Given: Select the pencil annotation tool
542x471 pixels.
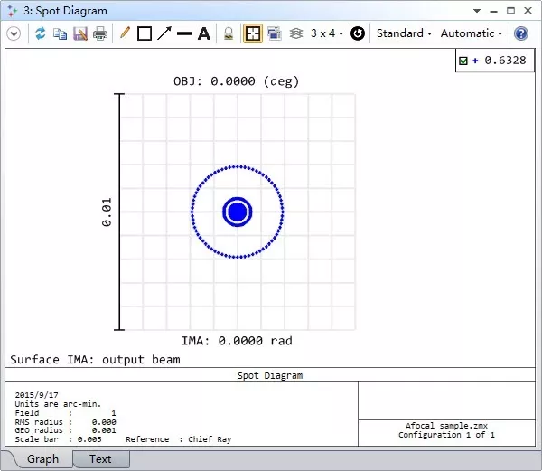Looking at the screenshot, I should click(125, 33).
